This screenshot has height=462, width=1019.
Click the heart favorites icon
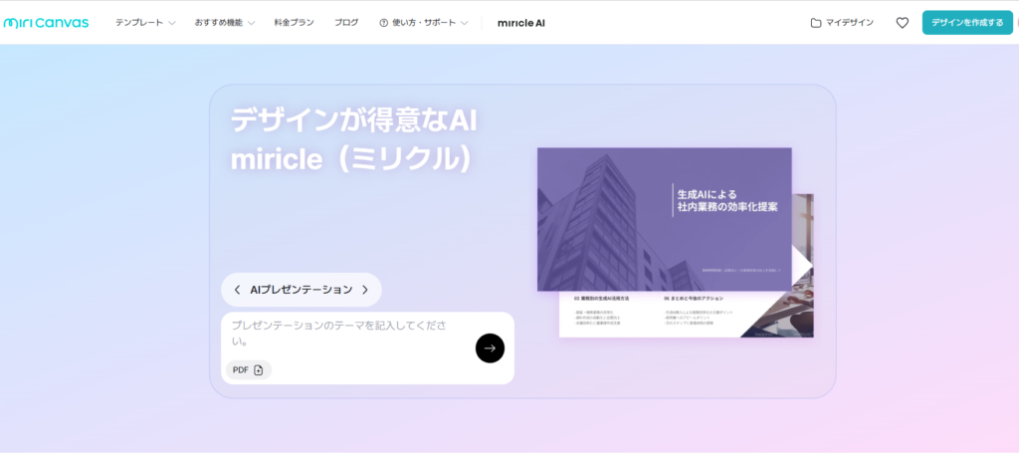902,22
